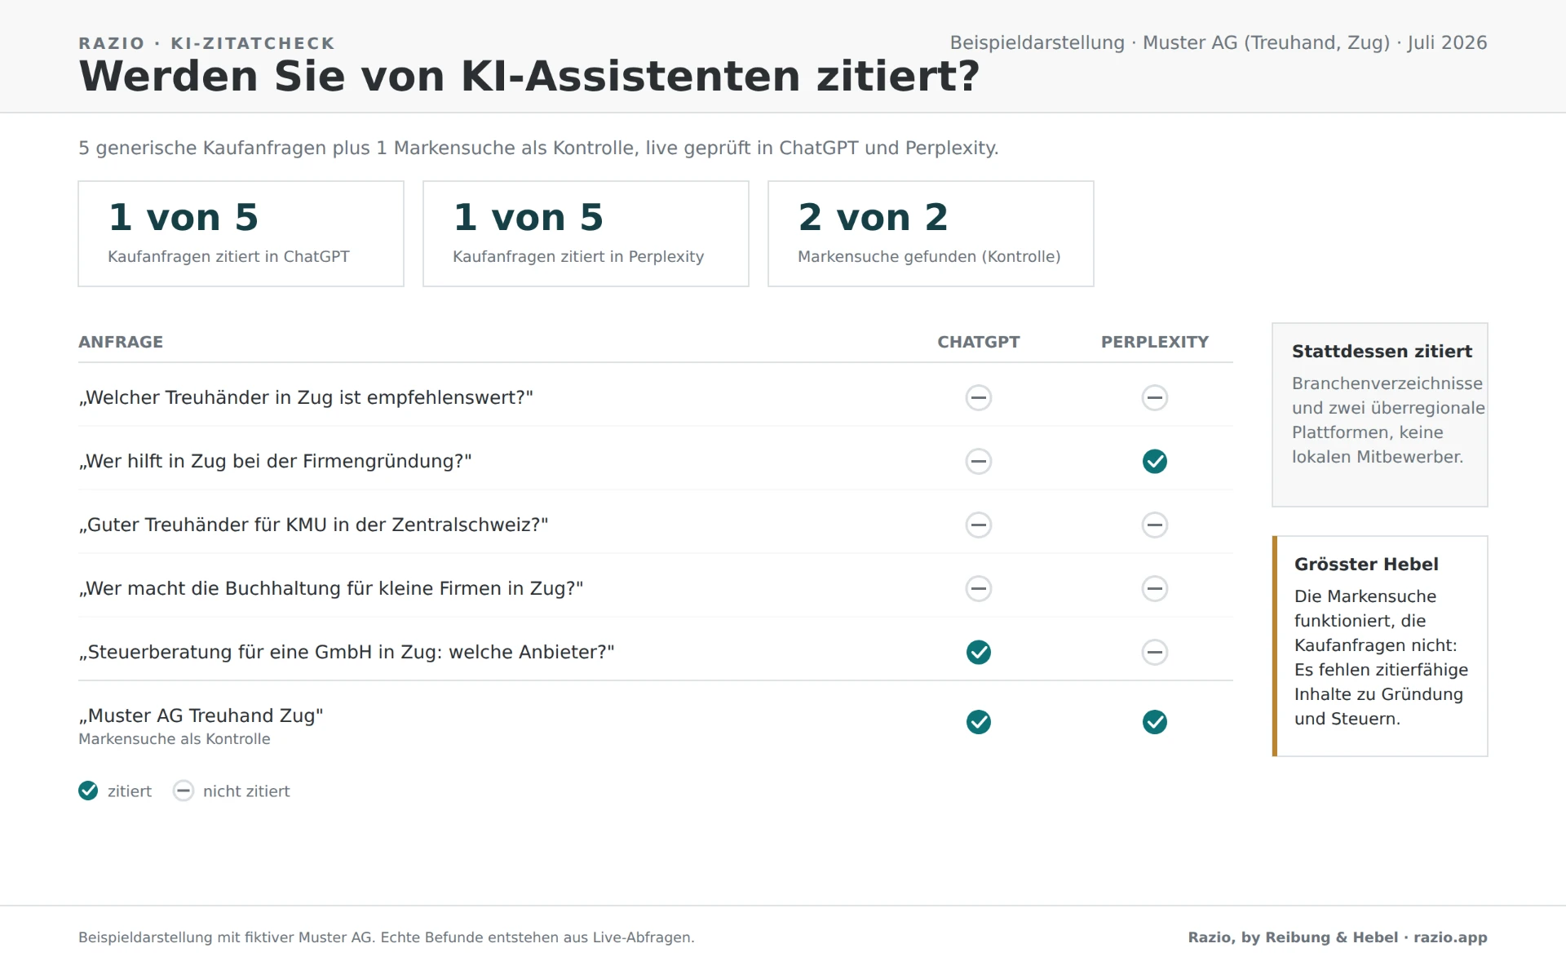Click the ANFRAGE column header
The image size is (1566, 979).
click(121, 342)
